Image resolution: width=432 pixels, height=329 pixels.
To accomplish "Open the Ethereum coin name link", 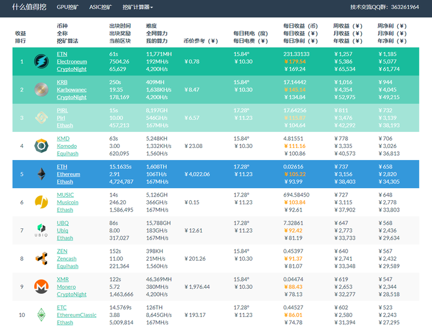I will (68, 174).
